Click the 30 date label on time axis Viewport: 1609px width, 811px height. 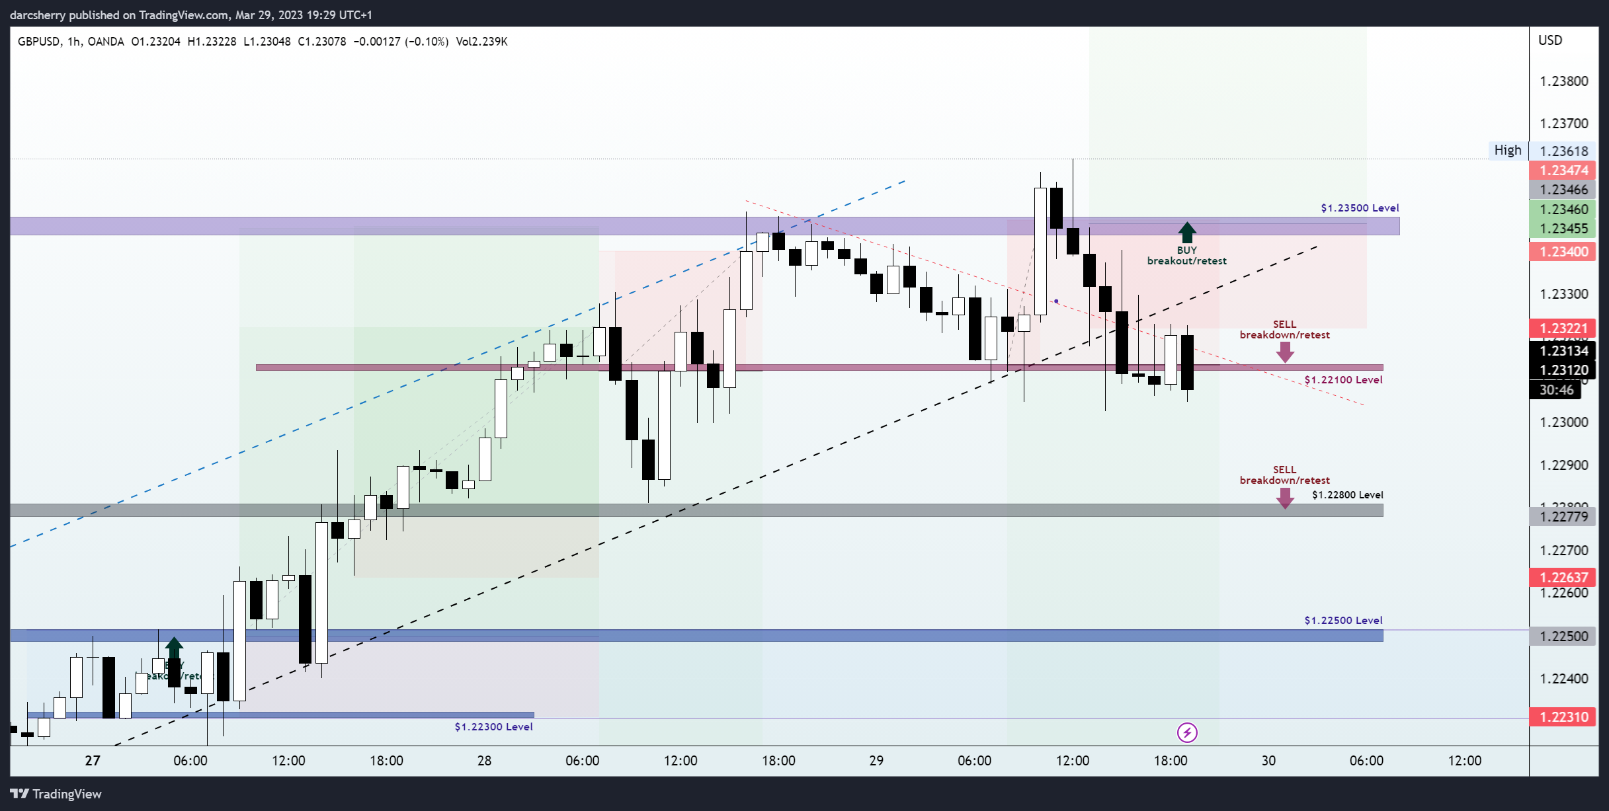tap(1268, 760)
